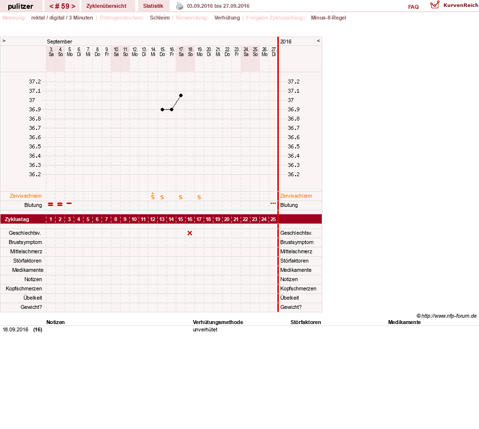Click the left Brustsymptom row label

point(25,242)
